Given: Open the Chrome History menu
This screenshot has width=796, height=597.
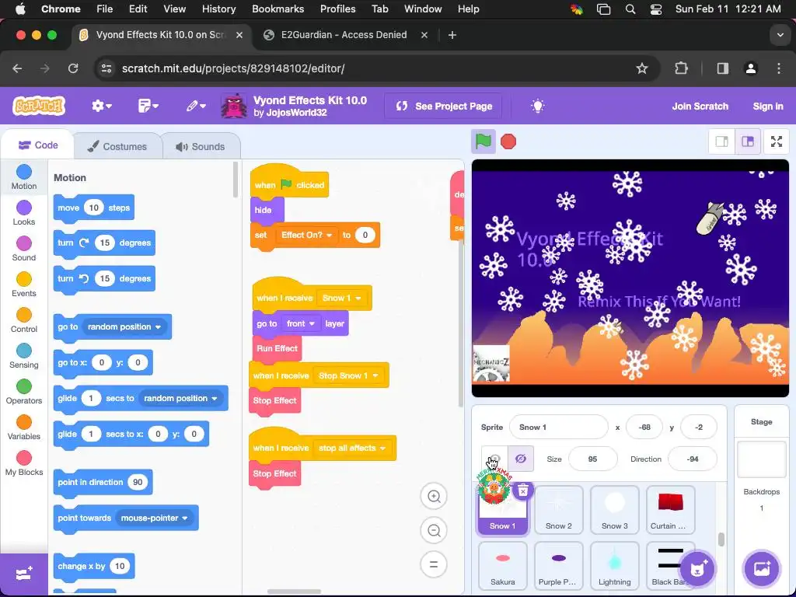Looking at the screenshot, I should coord(218,9).
